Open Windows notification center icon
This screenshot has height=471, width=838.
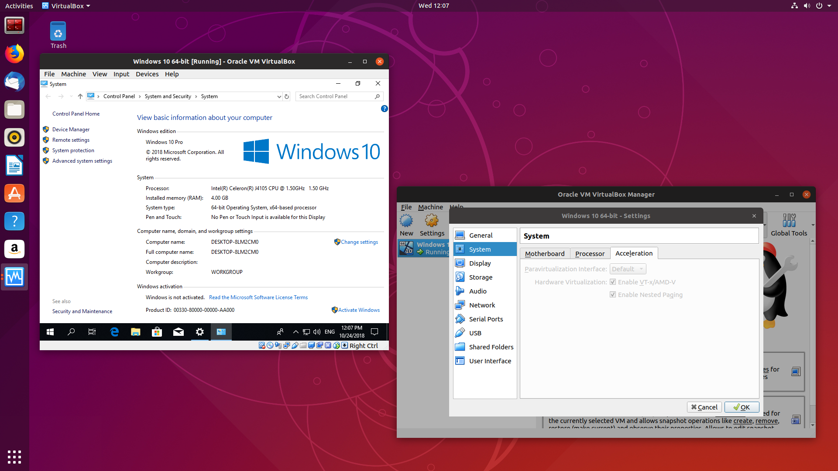click(374, 332)
